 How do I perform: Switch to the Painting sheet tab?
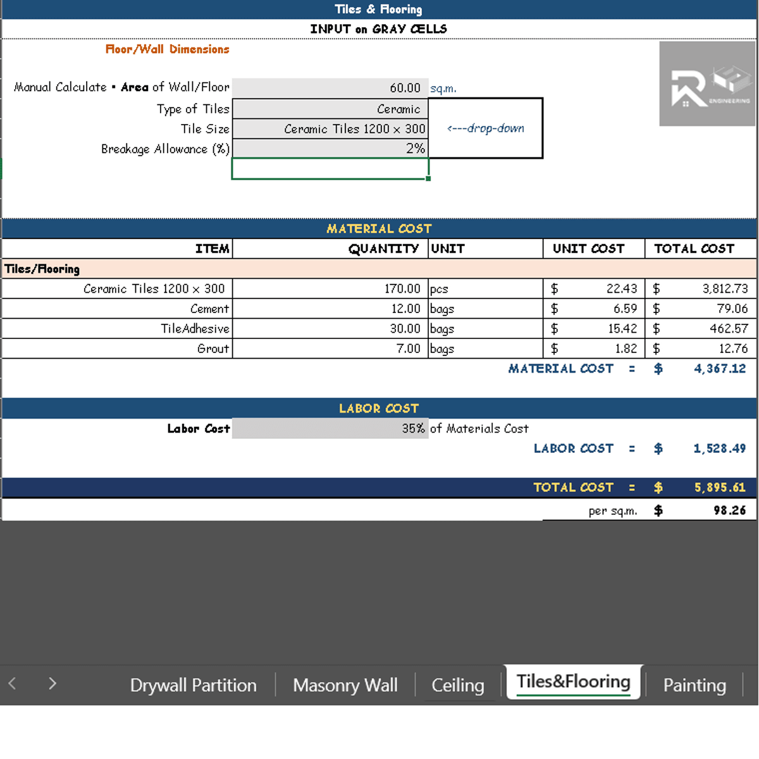[694, 685]
